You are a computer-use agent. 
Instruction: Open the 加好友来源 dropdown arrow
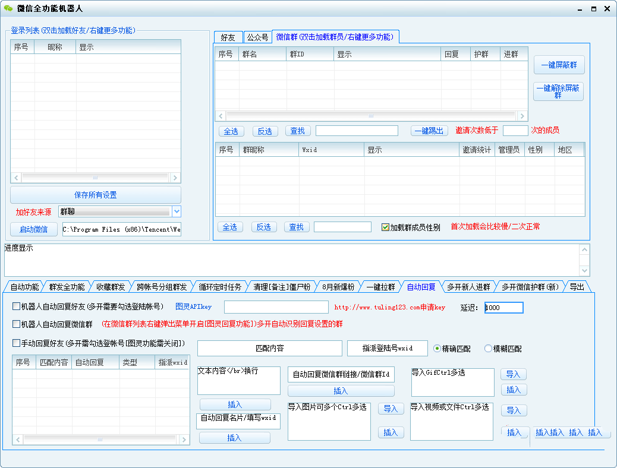(x=177, y=211)
